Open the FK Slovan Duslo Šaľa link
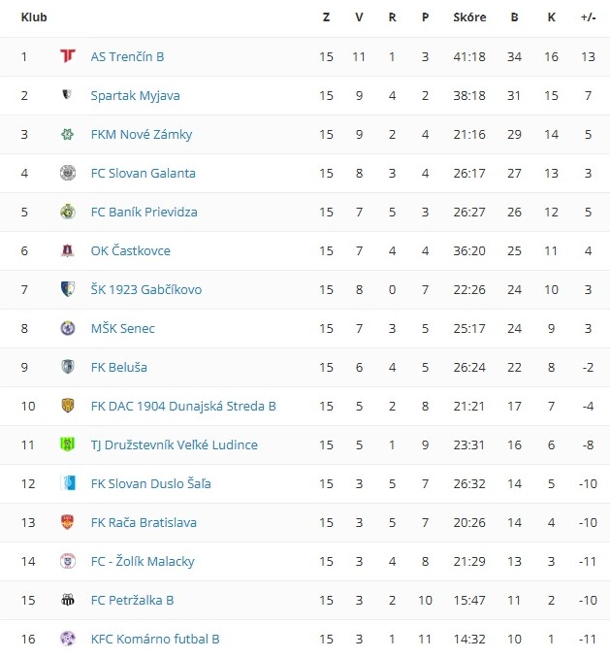The height and width of the screenshot is (658, 610). [x=150, y=483]
